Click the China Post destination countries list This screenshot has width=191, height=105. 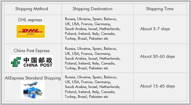click(93, 58)
